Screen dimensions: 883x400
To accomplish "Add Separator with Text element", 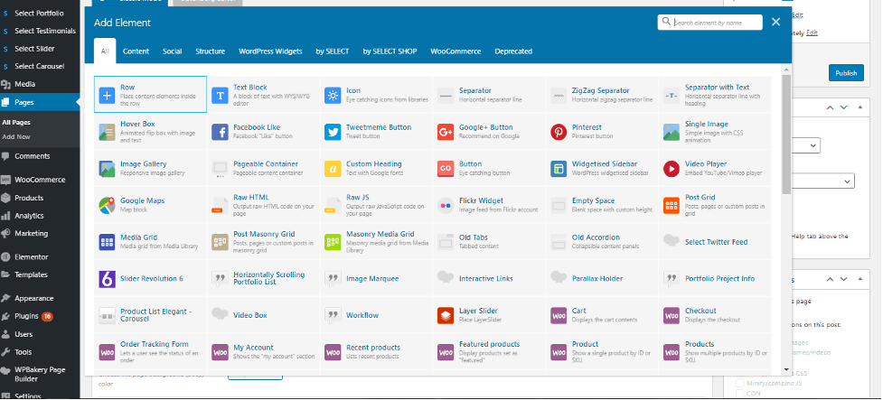I will (715, 95).
